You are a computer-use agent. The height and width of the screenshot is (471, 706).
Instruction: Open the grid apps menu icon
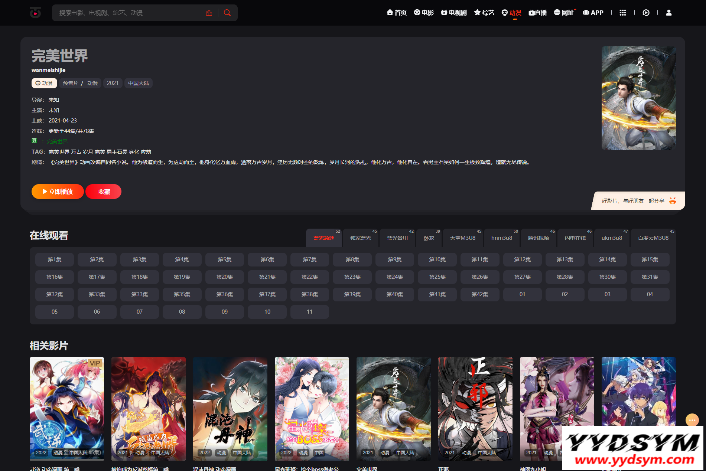click(623, 13)
